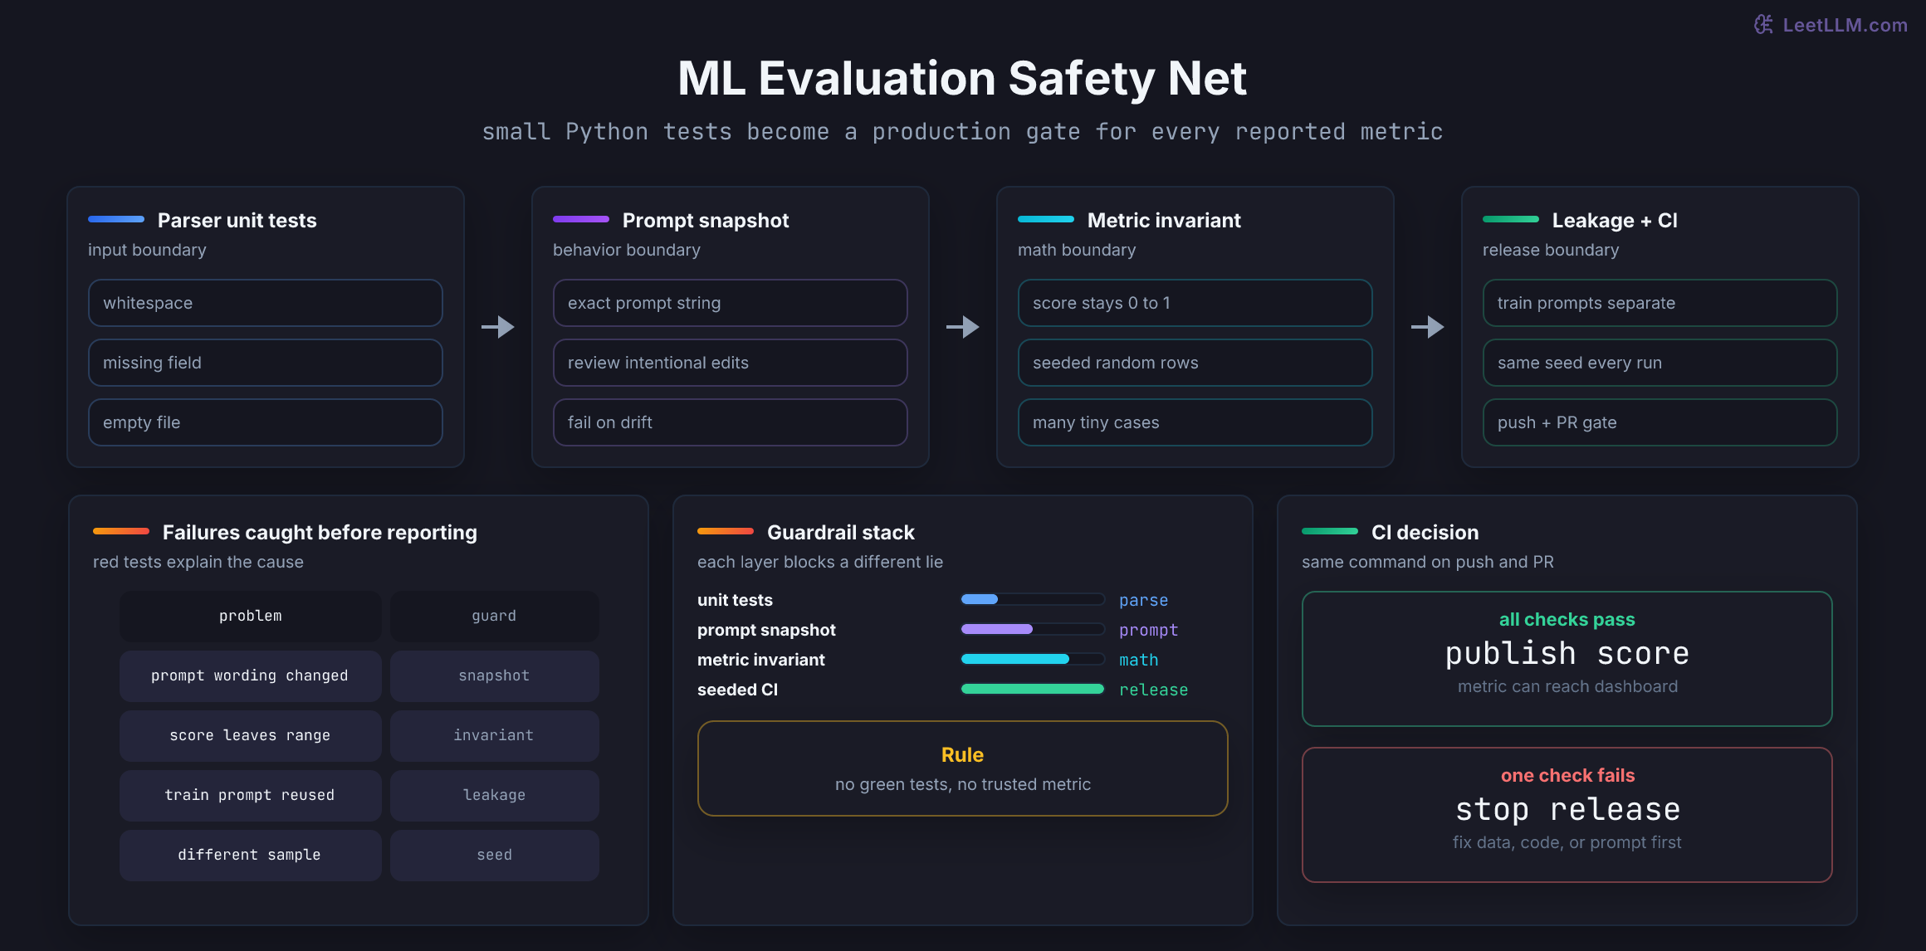Click the Leakage + CI heading
The height and width of the screenshot is (951, 1926).
1615,220
